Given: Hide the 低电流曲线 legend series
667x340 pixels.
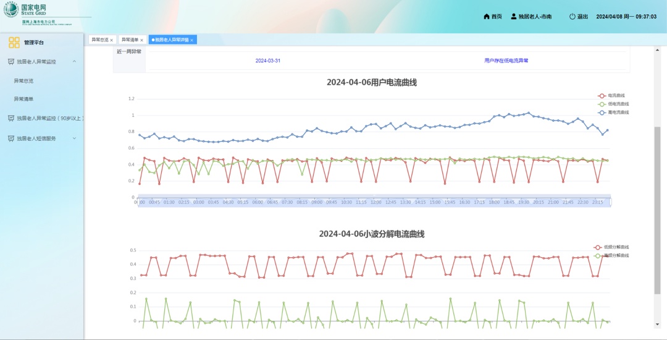Looking at the screenshot, I should pyautogui.click(x=602, y=104).
